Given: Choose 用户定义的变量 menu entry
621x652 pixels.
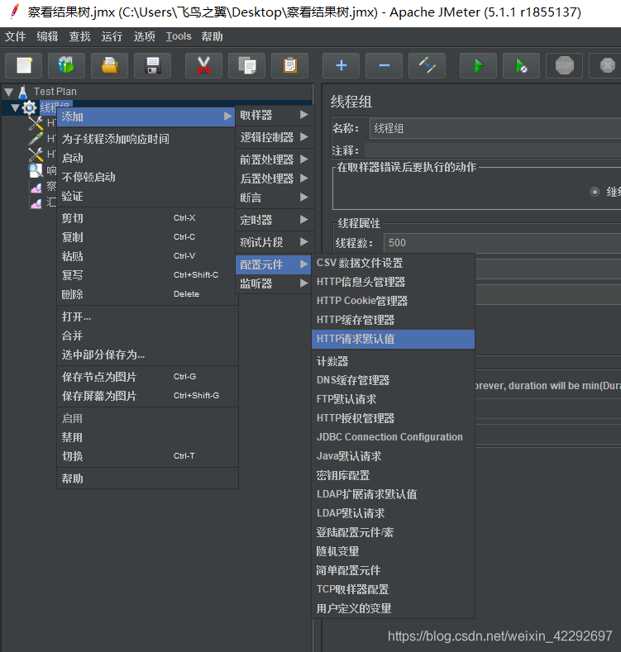Looking at the screenshot, I should [393, 608].
